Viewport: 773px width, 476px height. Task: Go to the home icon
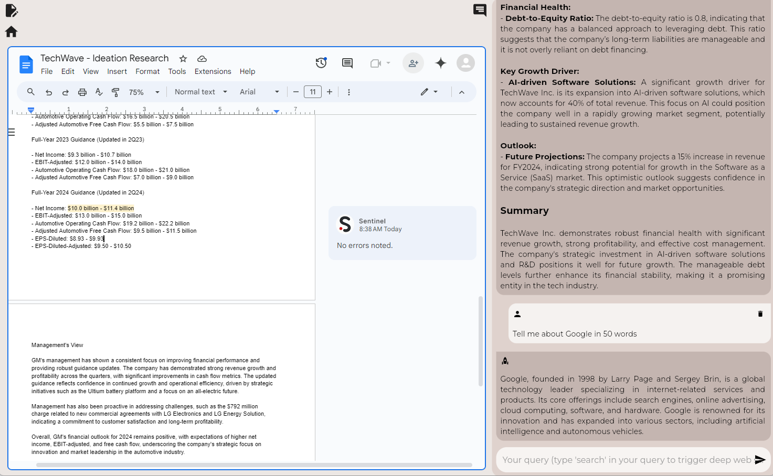11,32
